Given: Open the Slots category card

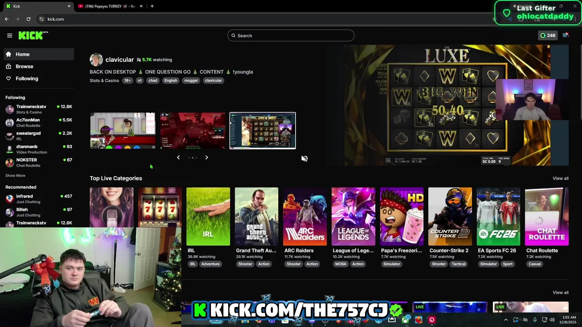Looking at the screenshot, I should 160,207.
